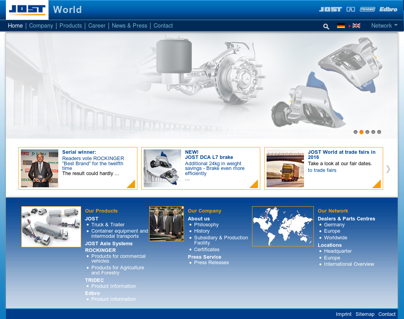Open Products for Agriculture and Forestry
The width and height of the screenshot is (404, 319).
[117, 270]
